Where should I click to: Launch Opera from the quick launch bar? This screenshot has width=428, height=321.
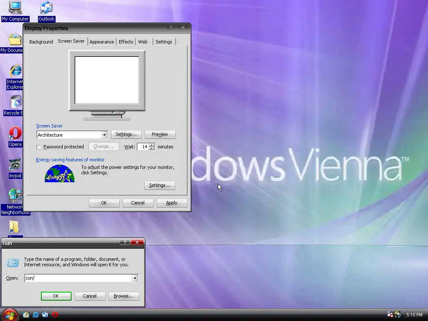point(55,315)
